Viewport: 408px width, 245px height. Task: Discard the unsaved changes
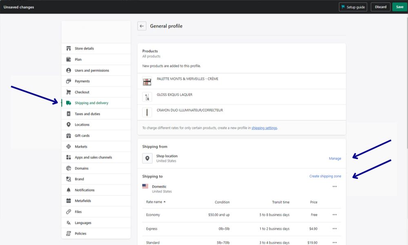pyautogui.click(x=380, y=7)
